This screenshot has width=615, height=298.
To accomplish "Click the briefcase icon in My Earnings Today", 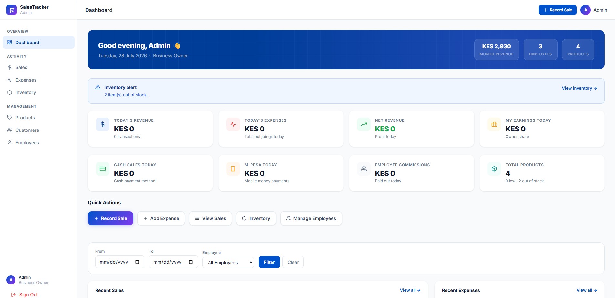I will [494, 124].
